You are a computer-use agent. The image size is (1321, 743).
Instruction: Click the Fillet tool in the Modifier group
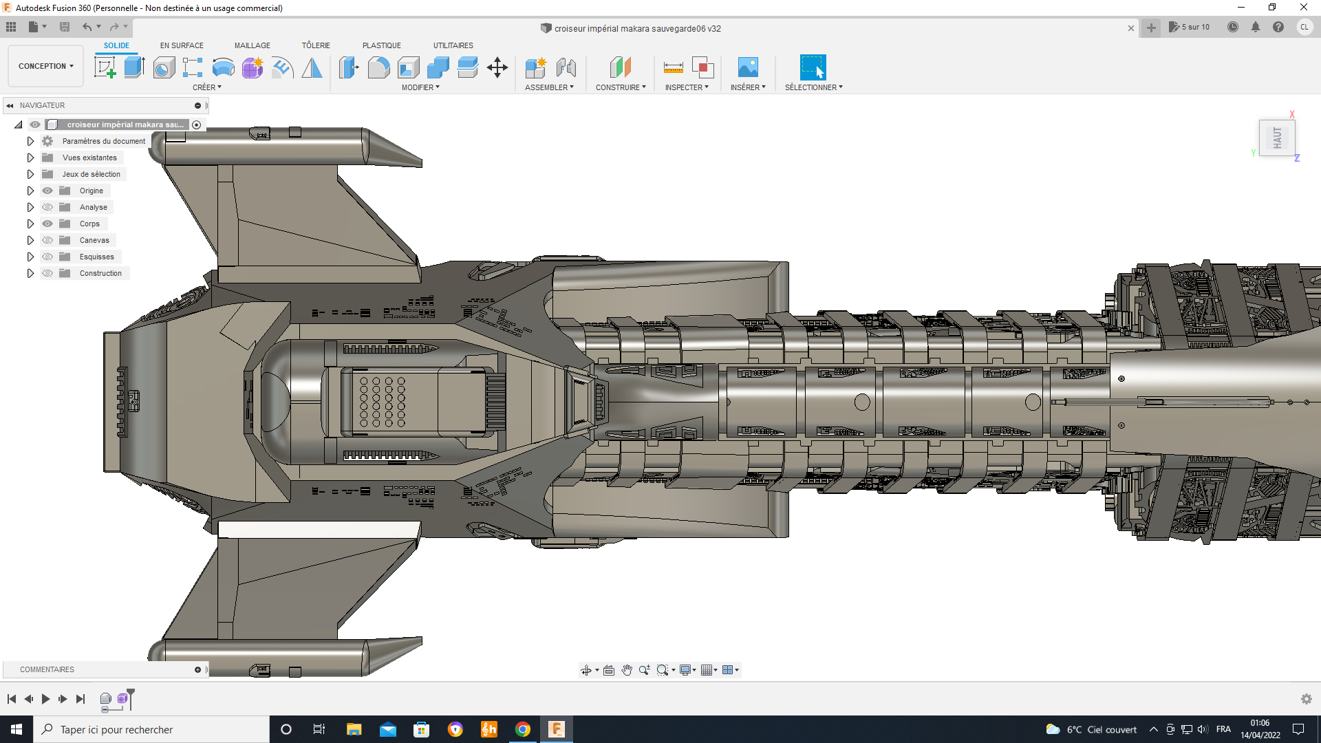(378, 67)
